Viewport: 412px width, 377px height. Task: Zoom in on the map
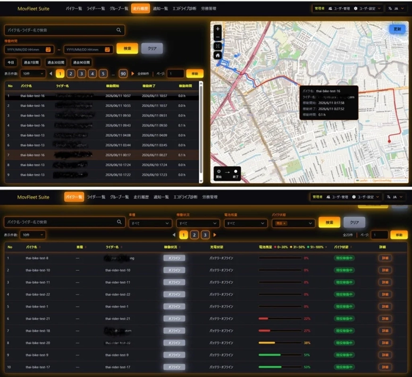pyautogui.click(x=218, y=29)
